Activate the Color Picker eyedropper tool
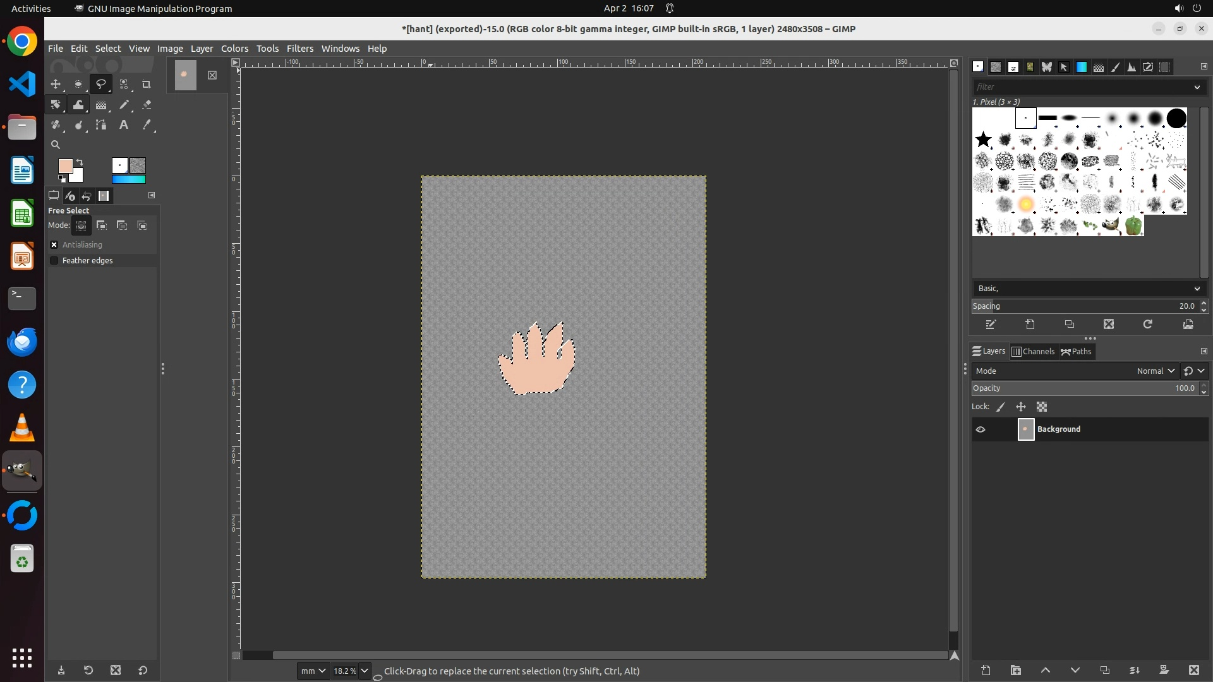Screen dimensions: 1213x682 tap(147, 125)
